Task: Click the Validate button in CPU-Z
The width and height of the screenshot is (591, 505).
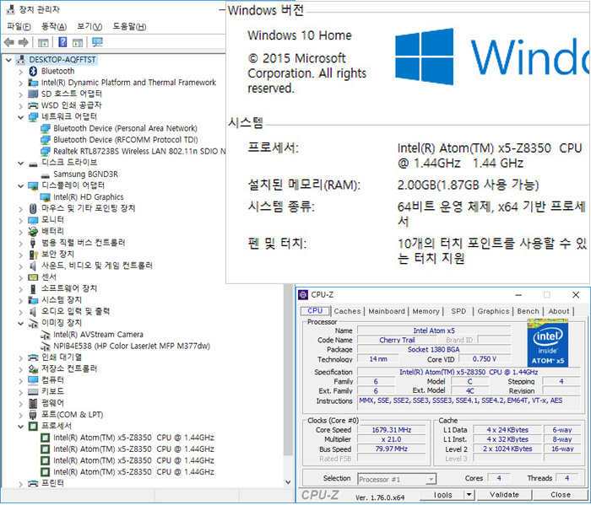Action: pos(504,495)
